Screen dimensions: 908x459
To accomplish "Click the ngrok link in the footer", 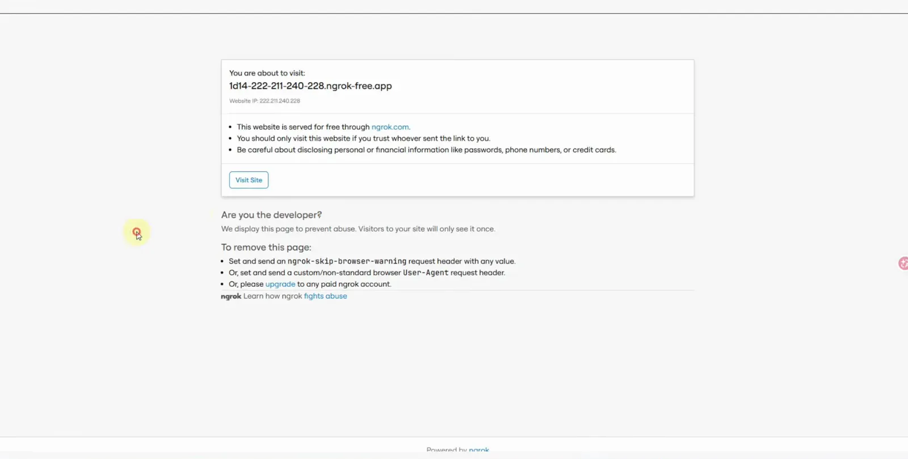I will (x=479, y=450).
